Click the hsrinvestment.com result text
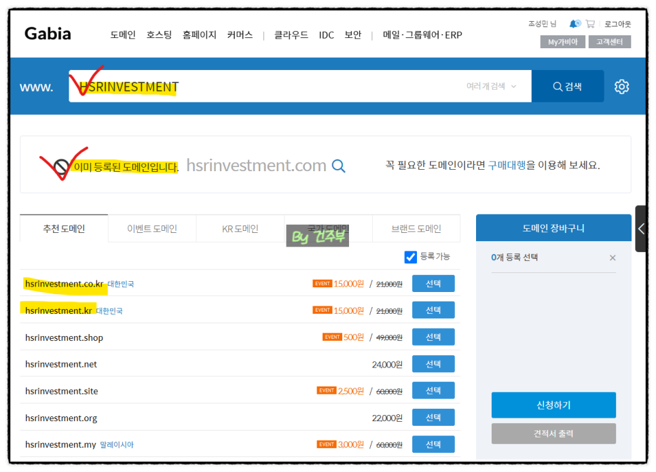The width and height of the screenshot is (656, 472). (256, 166)
